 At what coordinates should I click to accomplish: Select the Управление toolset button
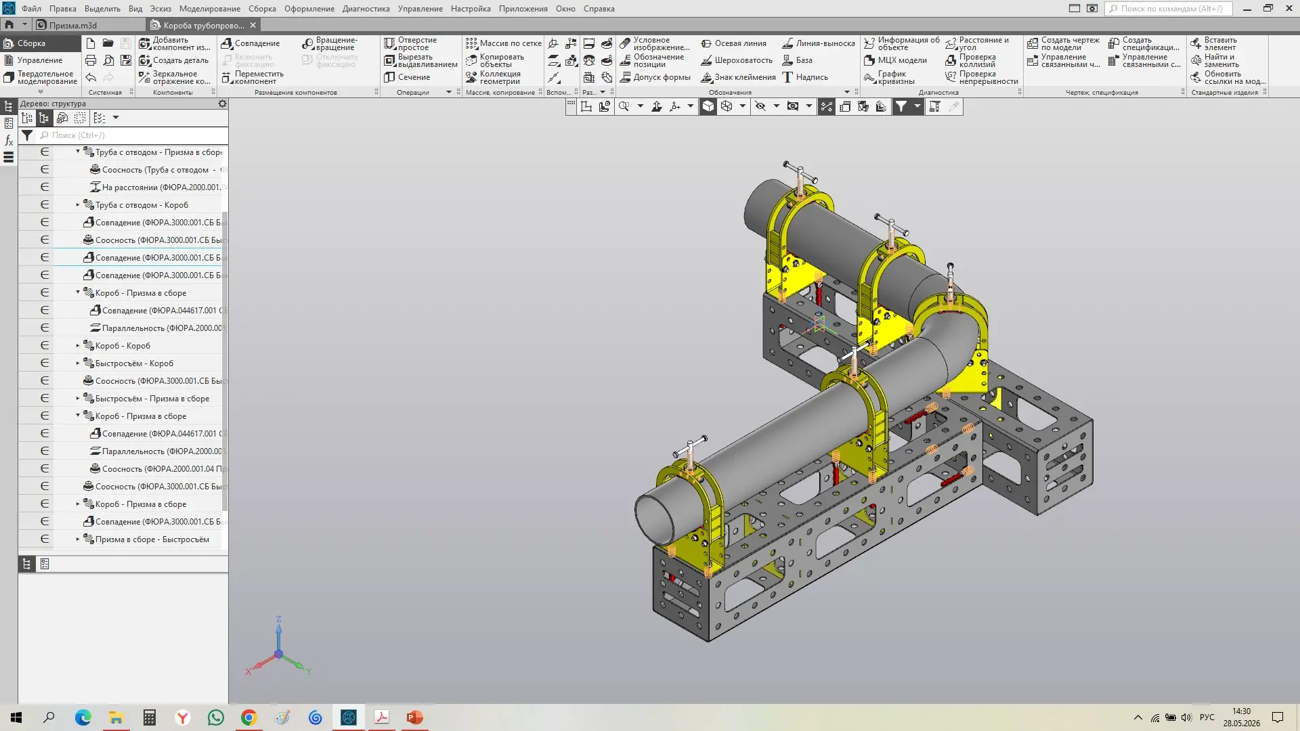tap(40, 60)
